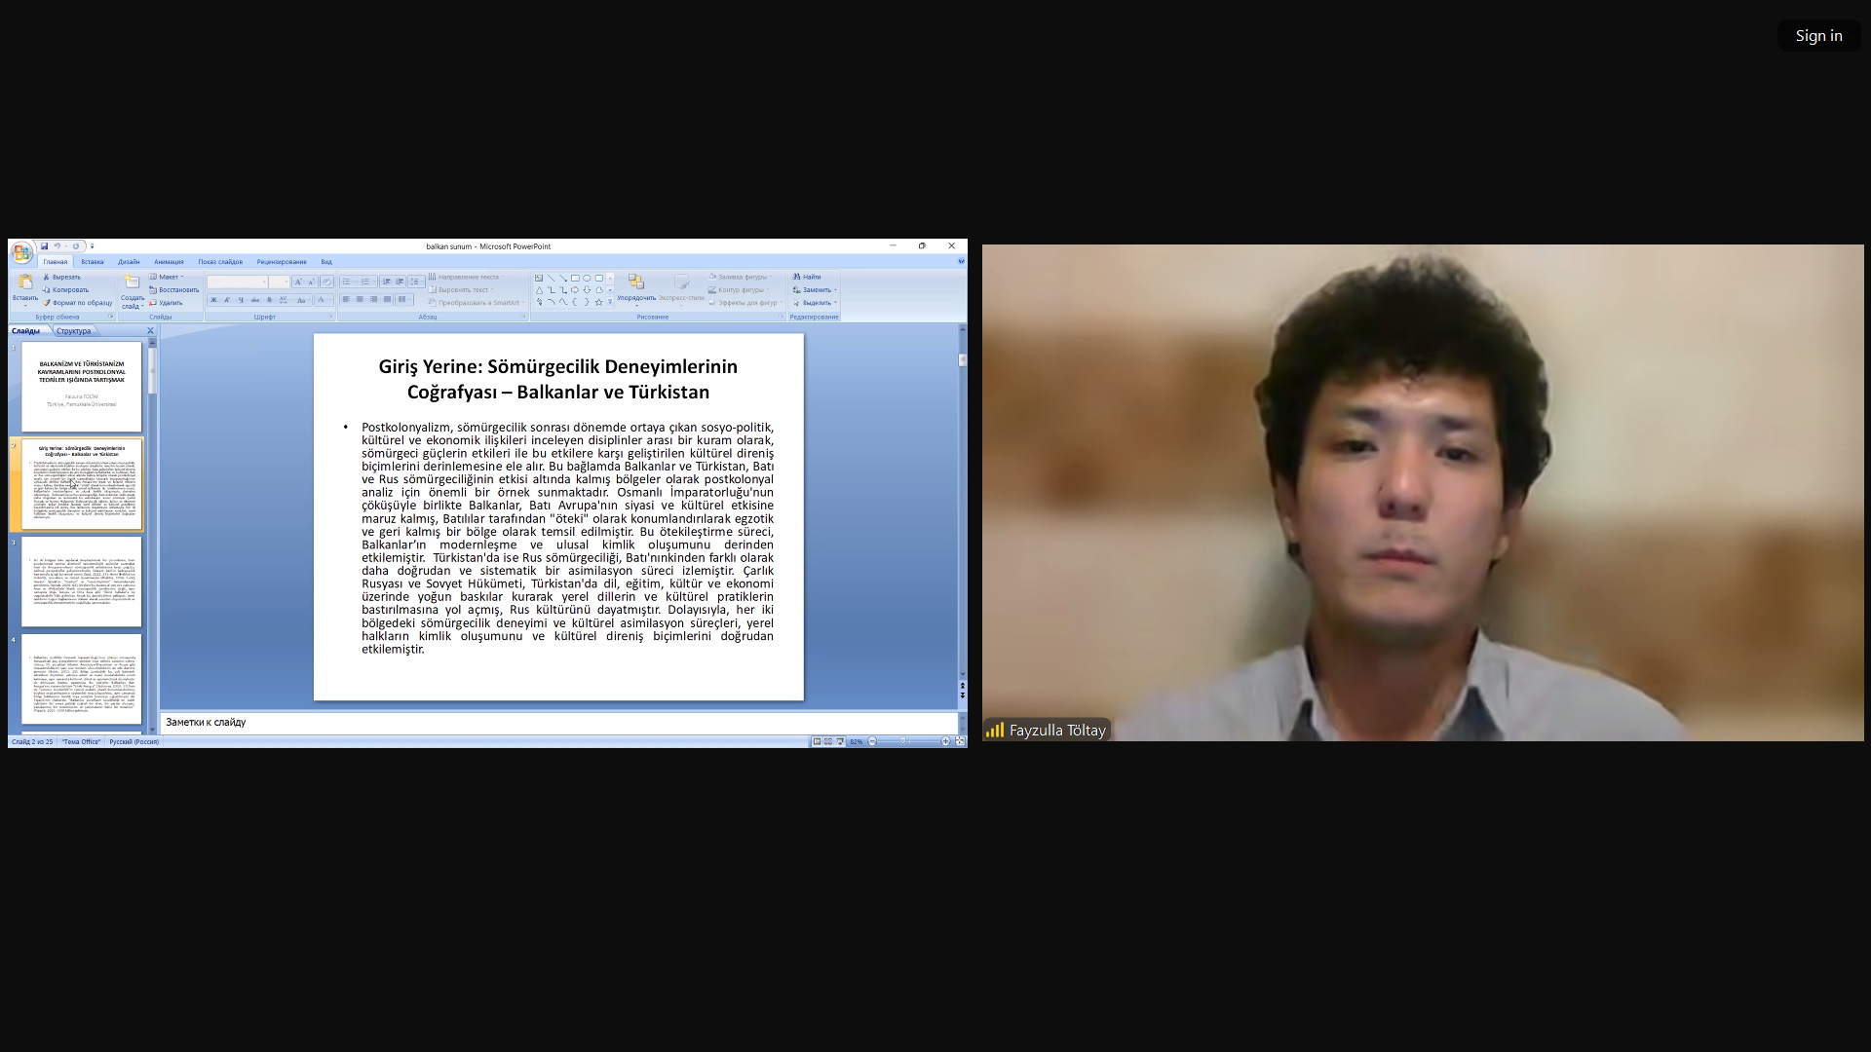The height and width of the screenshot is (1052, 1871).
Task: Open the Вставка ribbon tab
Action: coord(93,262)
